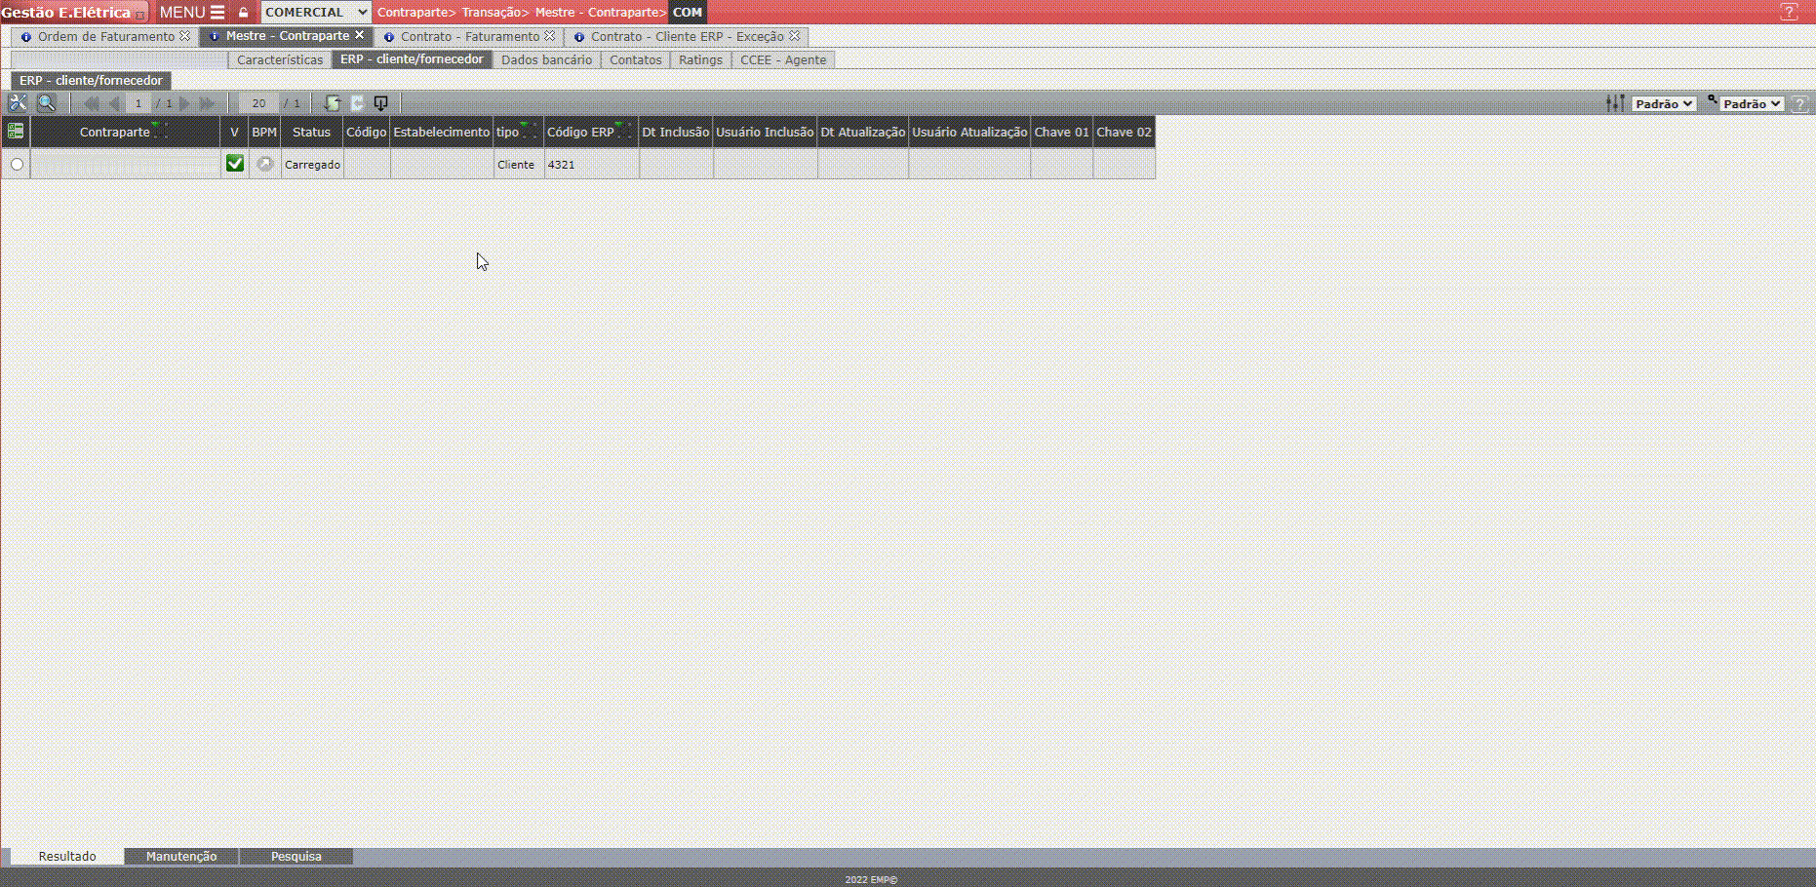Click the magnifier search icon in the toolbar
This screenshot has width=1816, height=887.
coord(46,103)
